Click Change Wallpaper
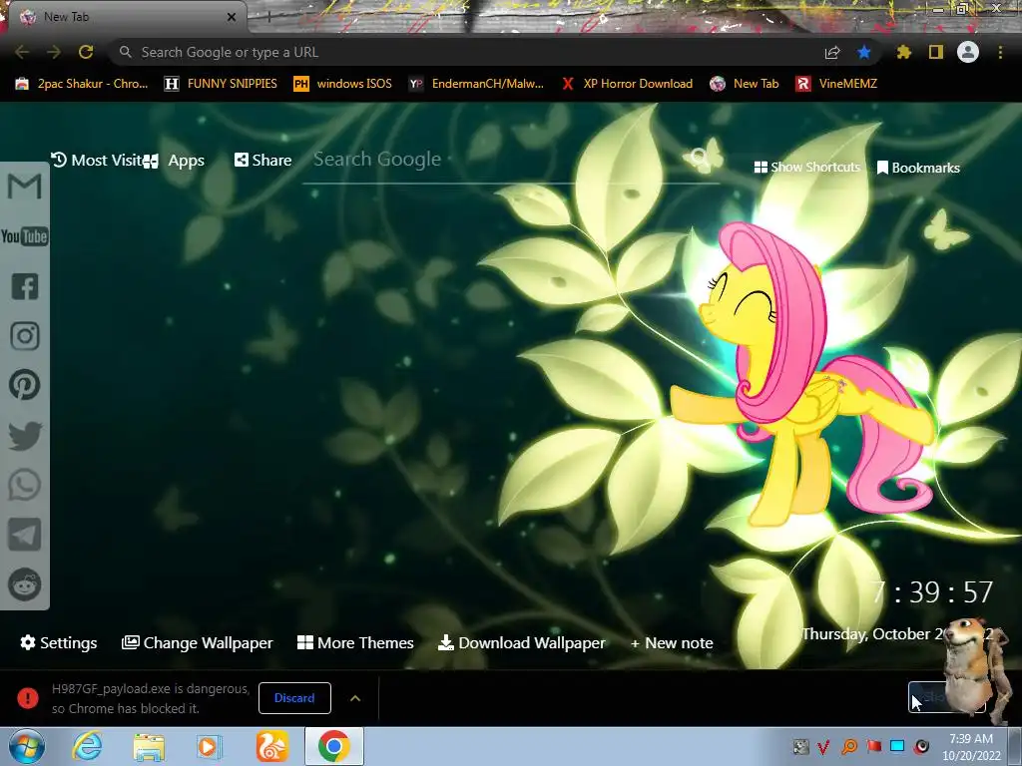 [198, 643]
